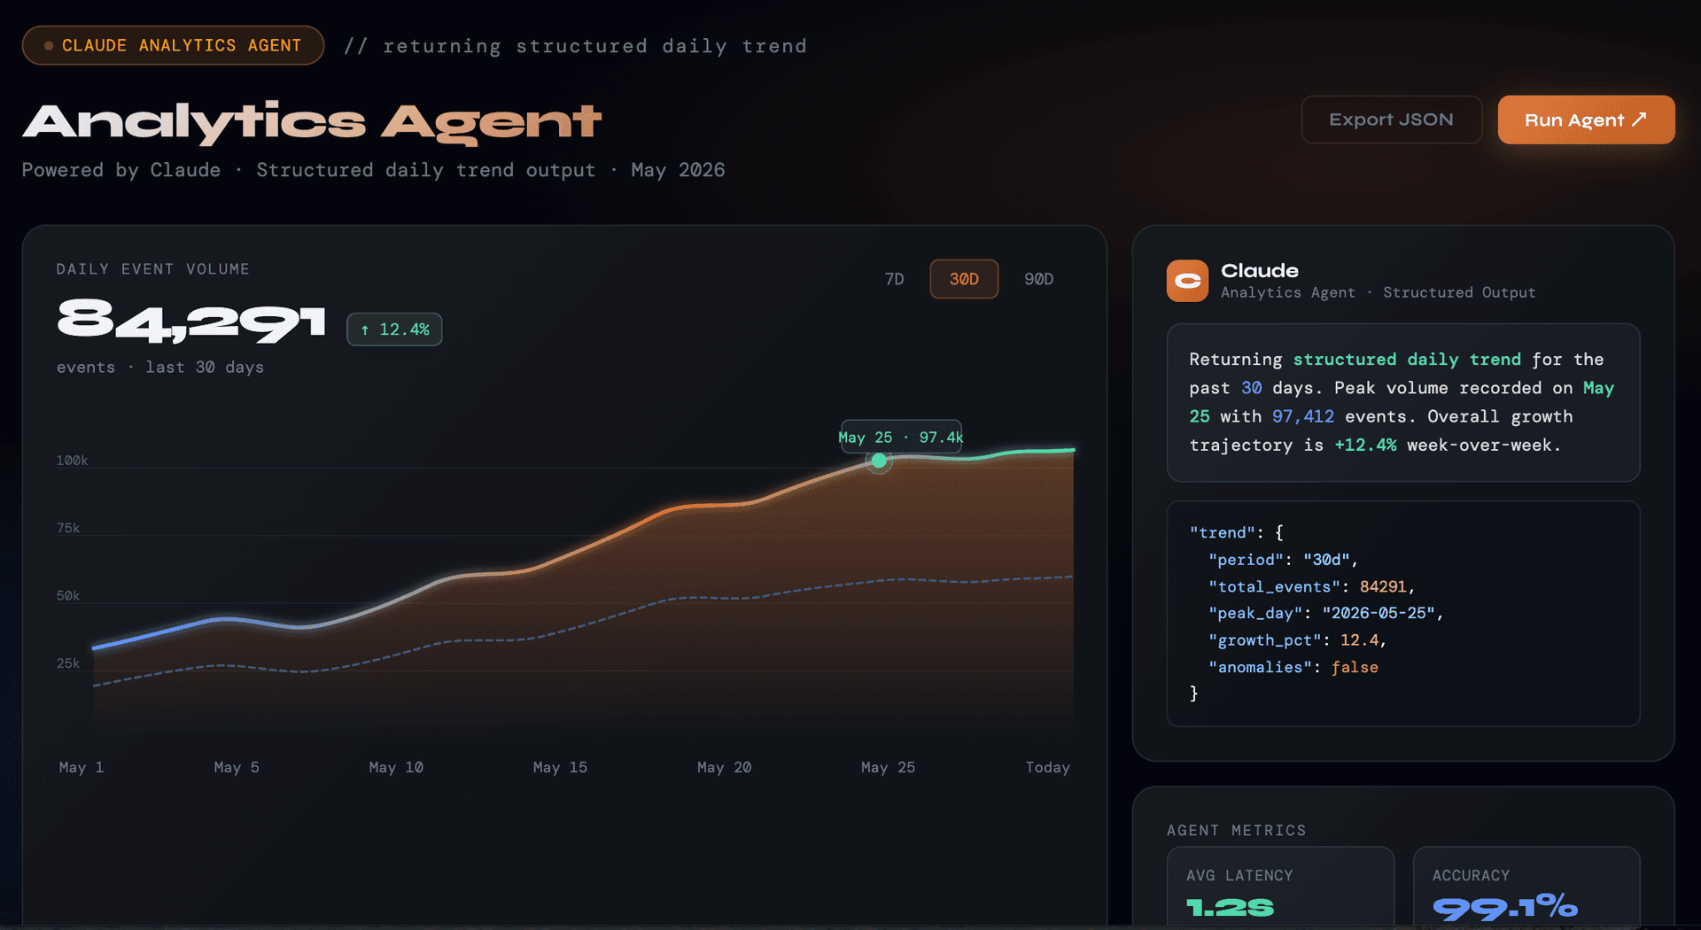The height and width of the screenshot is (930, 1701).
Task: Click the 100k y-axis label
Action: [72, 461]
